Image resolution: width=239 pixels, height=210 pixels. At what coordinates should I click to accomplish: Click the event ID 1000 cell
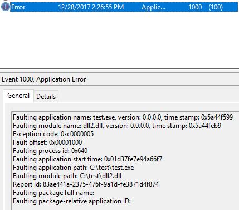tap(195, 7)
